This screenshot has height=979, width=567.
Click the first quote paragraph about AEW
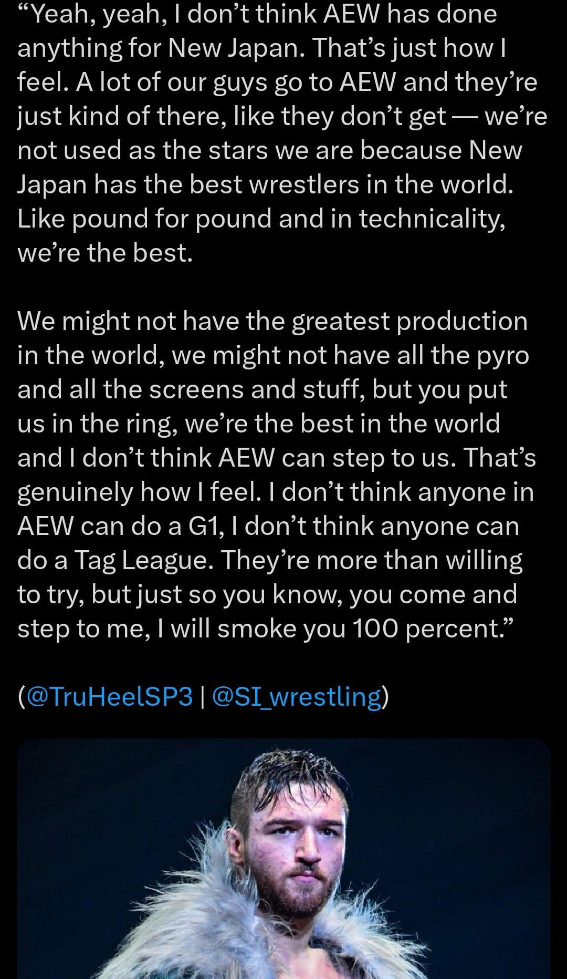[x=278, y=133]
